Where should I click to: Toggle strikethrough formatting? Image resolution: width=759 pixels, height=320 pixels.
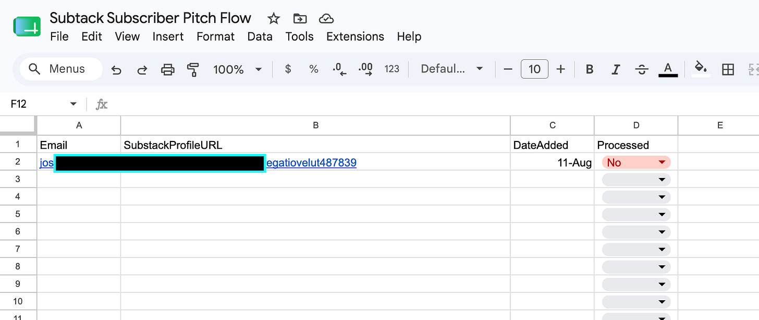(x=642, y=69)
